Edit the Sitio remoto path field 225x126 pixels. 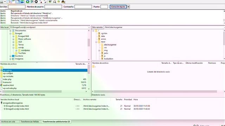click(x=163, y=27)
